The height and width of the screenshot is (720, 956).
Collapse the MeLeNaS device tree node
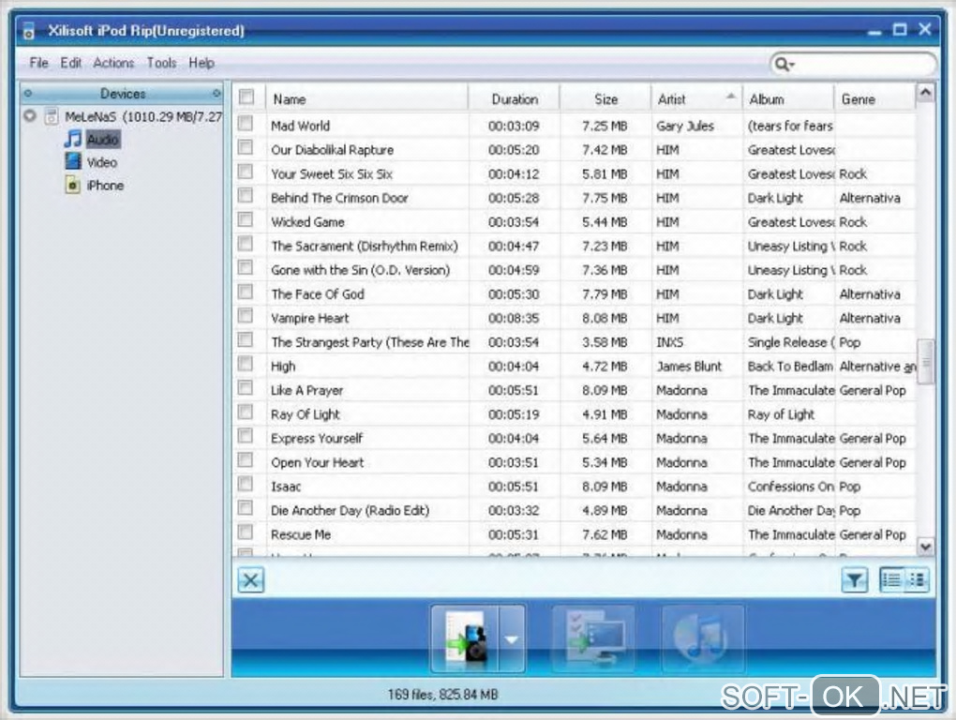point(29,115)
